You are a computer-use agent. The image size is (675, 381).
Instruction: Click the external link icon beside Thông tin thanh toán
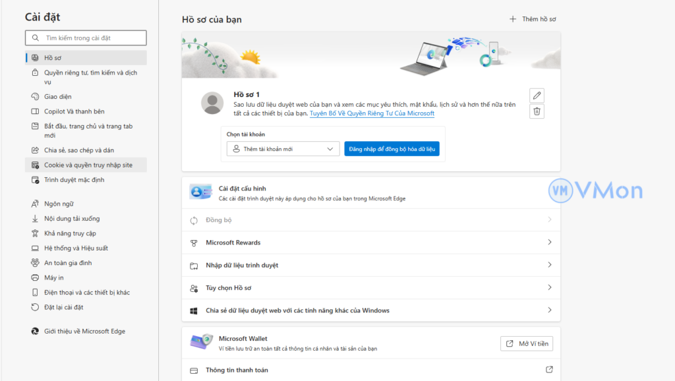click(549, 370)
